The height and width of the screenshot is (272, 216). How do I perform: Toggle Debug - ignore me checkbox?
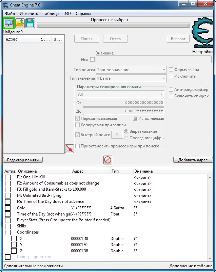coord(8,257)
